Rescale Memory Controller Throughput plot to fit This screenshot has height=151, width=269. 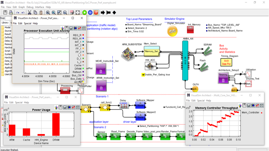(262, 105)
